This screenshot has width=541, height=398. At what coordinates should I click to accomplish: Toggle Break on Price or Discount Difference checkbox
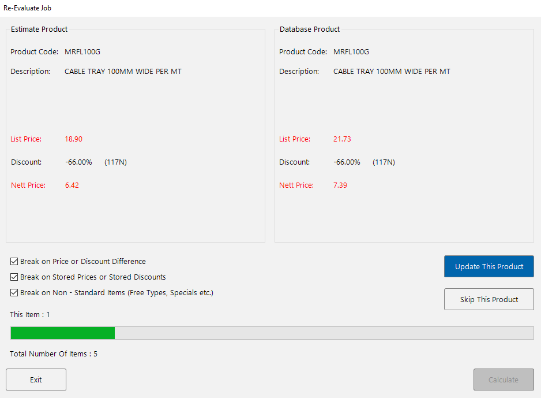click(x=14, y=261)
